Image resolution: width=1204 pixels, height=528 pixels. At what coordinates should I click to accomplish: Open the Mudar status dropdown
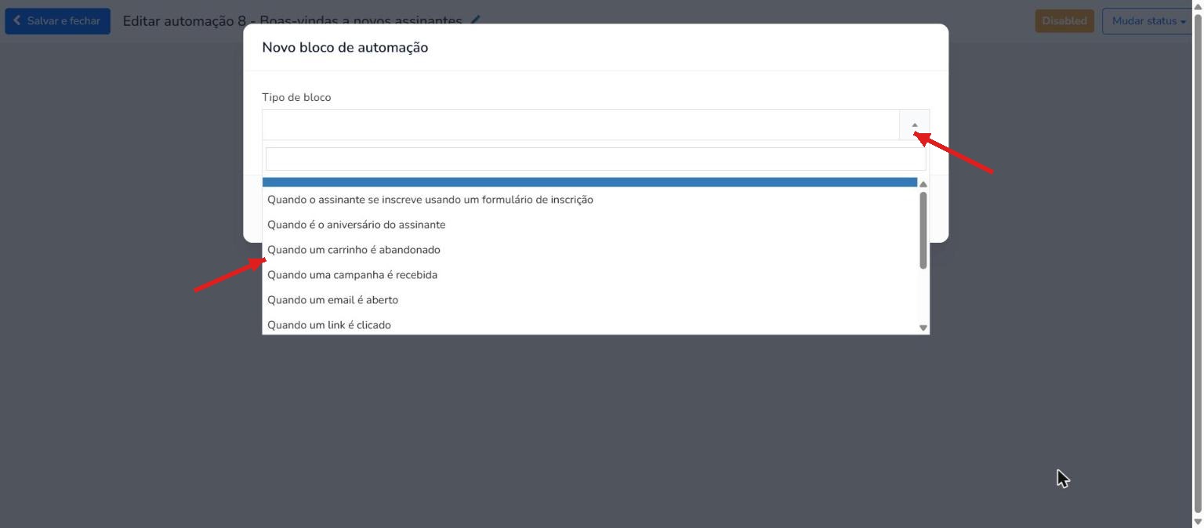click(x=1148, y=21)
